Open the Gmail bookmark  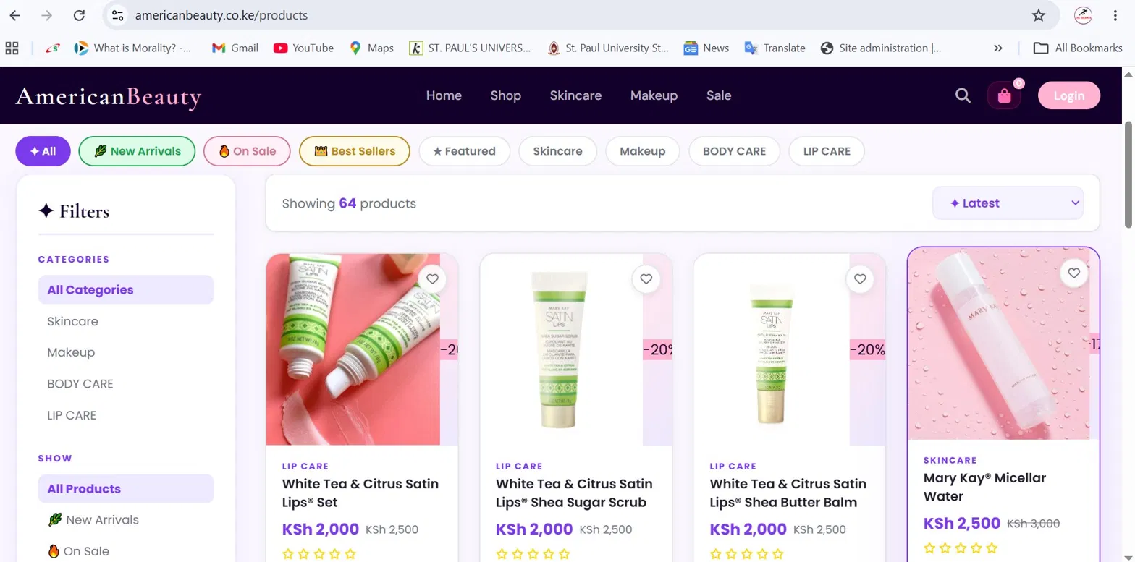coord(235,48)
